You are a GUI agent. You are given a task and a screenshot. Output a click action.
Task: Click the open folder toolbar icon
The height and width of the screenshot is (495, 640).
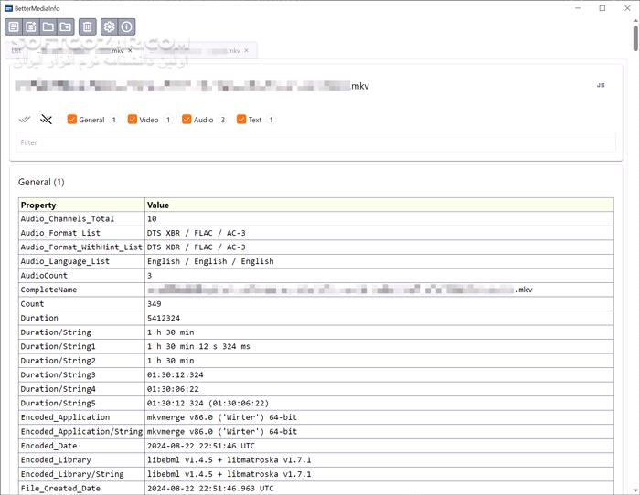tap(48, 27)
